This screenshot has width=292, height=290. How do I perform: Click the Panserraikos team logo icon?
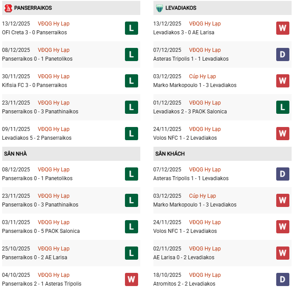[x=7, y=8]
